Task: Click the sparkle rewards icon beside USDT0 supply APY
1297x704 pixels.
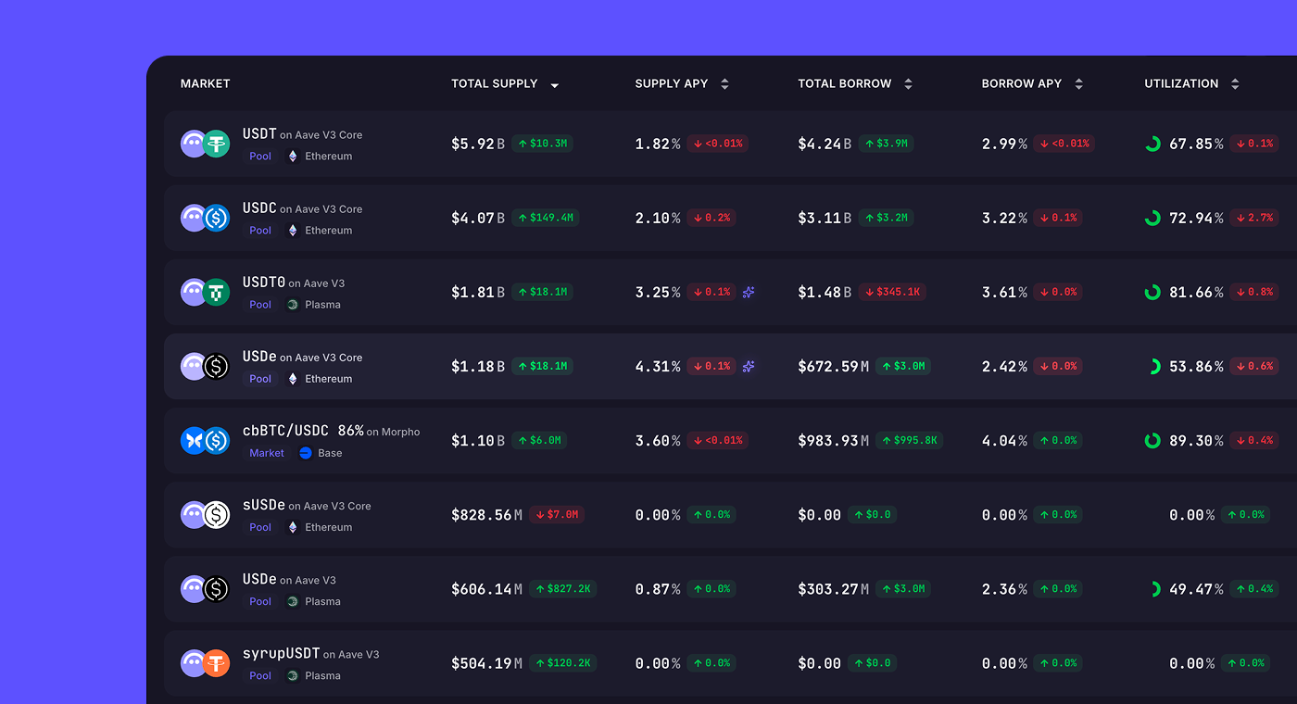Action: [748, 292]
